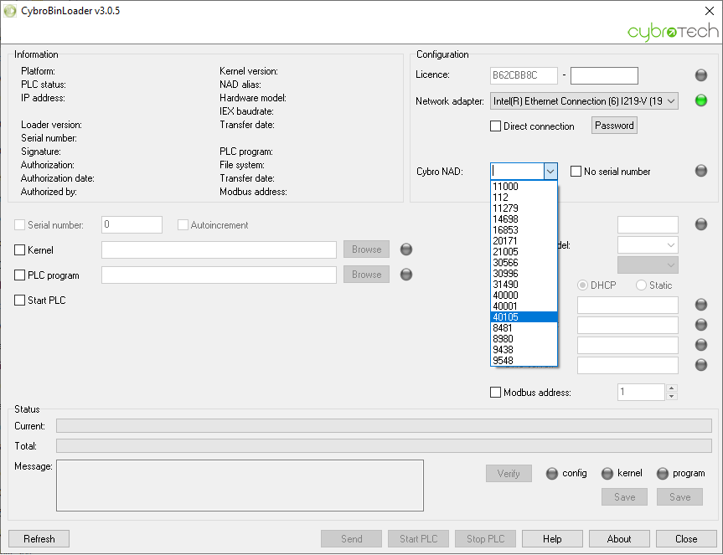
Task: Enable the Start PLC checkbox
Action: click(20, 301)
